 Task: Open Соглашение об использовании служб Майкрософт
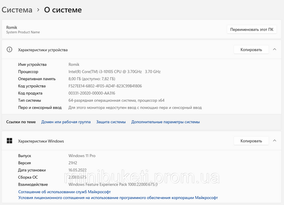(64, 192)
